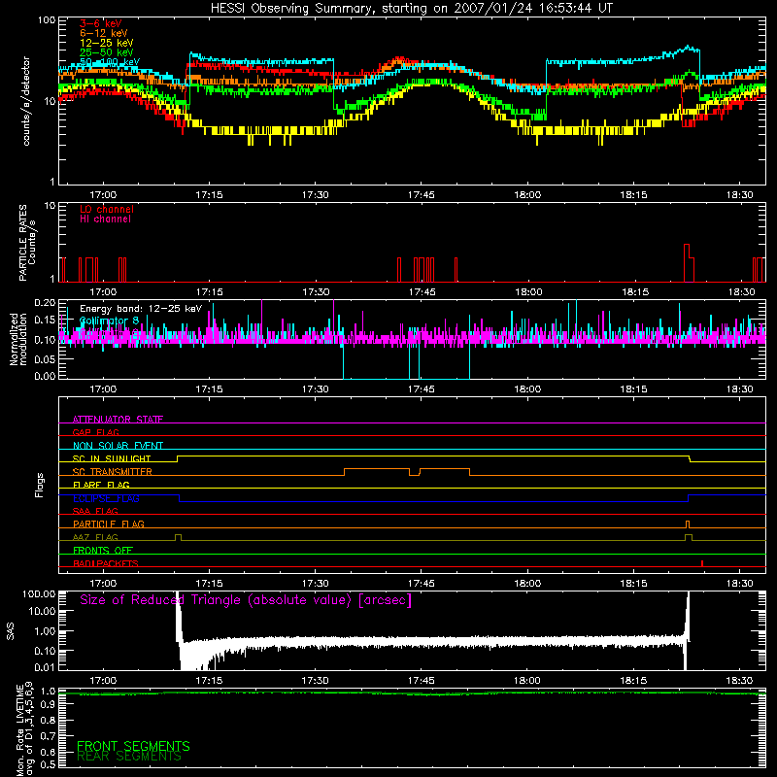Select the orange 6-12 keV legend entry
The image size is (777, 777).
click(x=104, y=33)
